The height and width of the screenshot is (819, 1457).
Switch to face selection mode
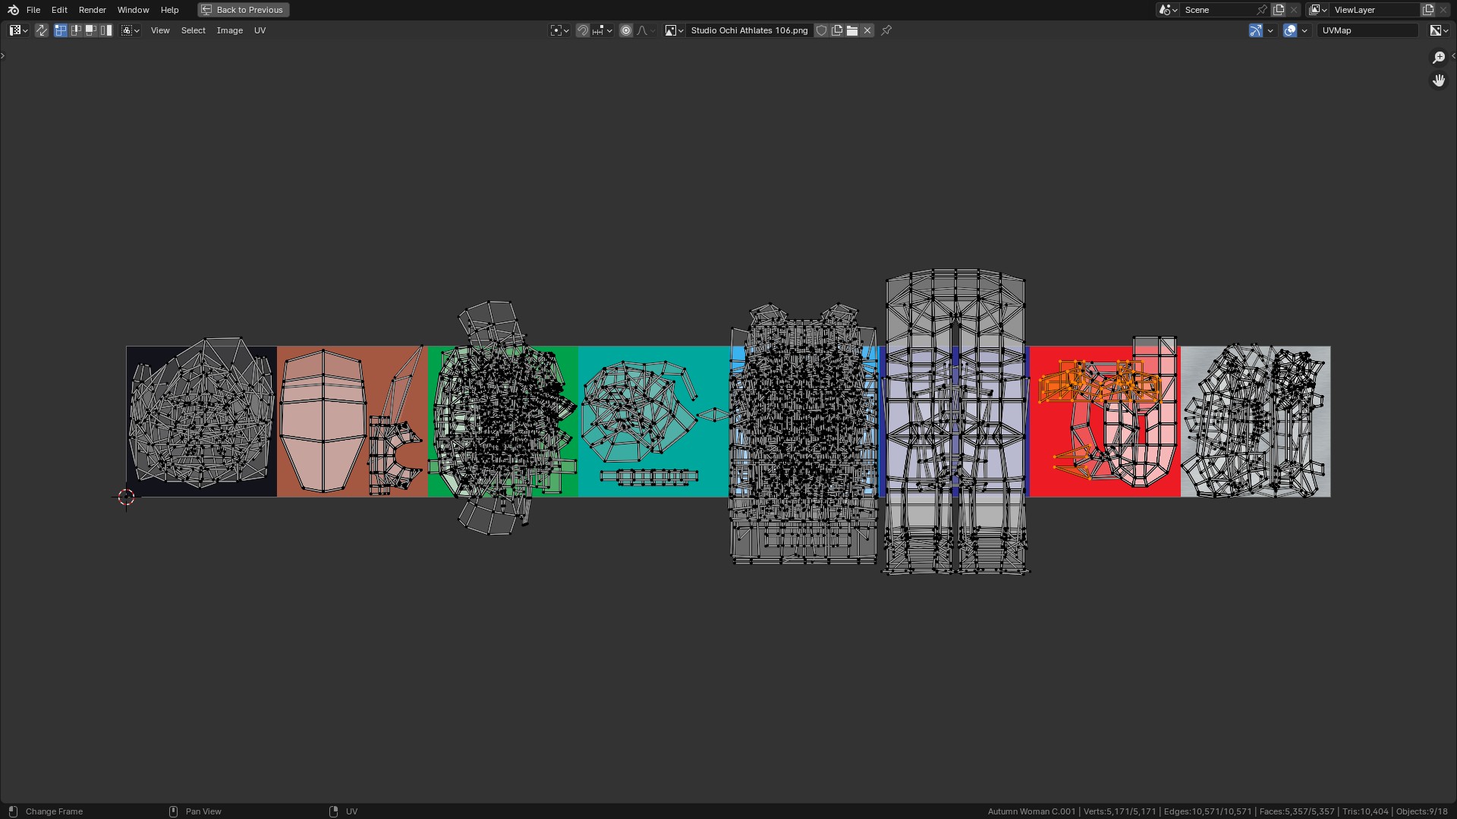coord(90,30)
